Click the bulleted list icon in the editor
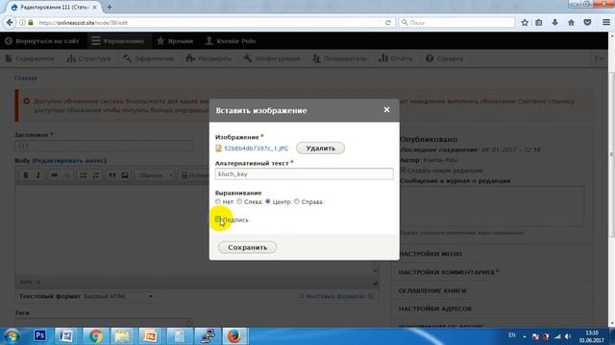This screenshot has height=345, width=615. click(84, 175)
